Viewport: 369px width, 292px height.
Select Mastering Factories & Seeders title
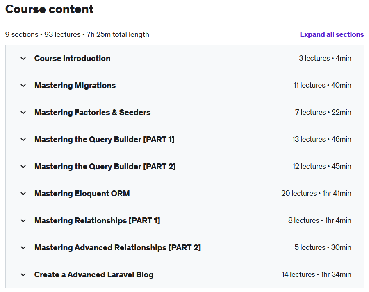[92, 112]
